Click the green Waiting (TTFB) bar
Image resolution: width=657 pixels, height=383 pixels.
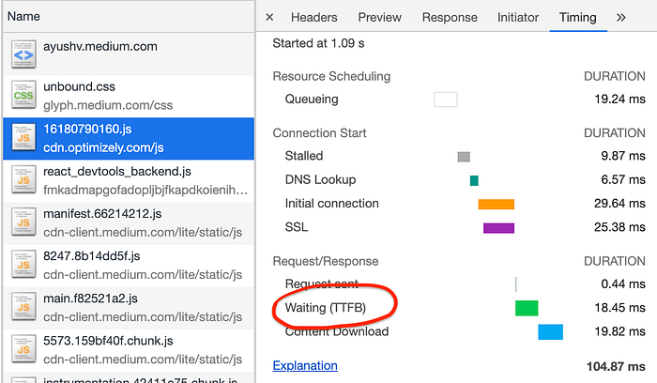[x=527, y=308]
